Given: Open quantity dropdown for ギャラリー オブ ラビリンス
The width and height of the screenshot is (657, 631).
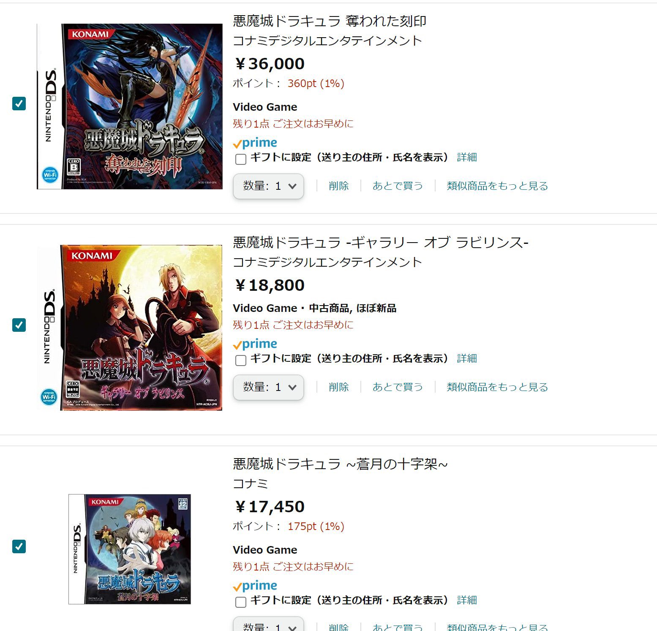Looking at the screenshot, I should tap(269, 387).
